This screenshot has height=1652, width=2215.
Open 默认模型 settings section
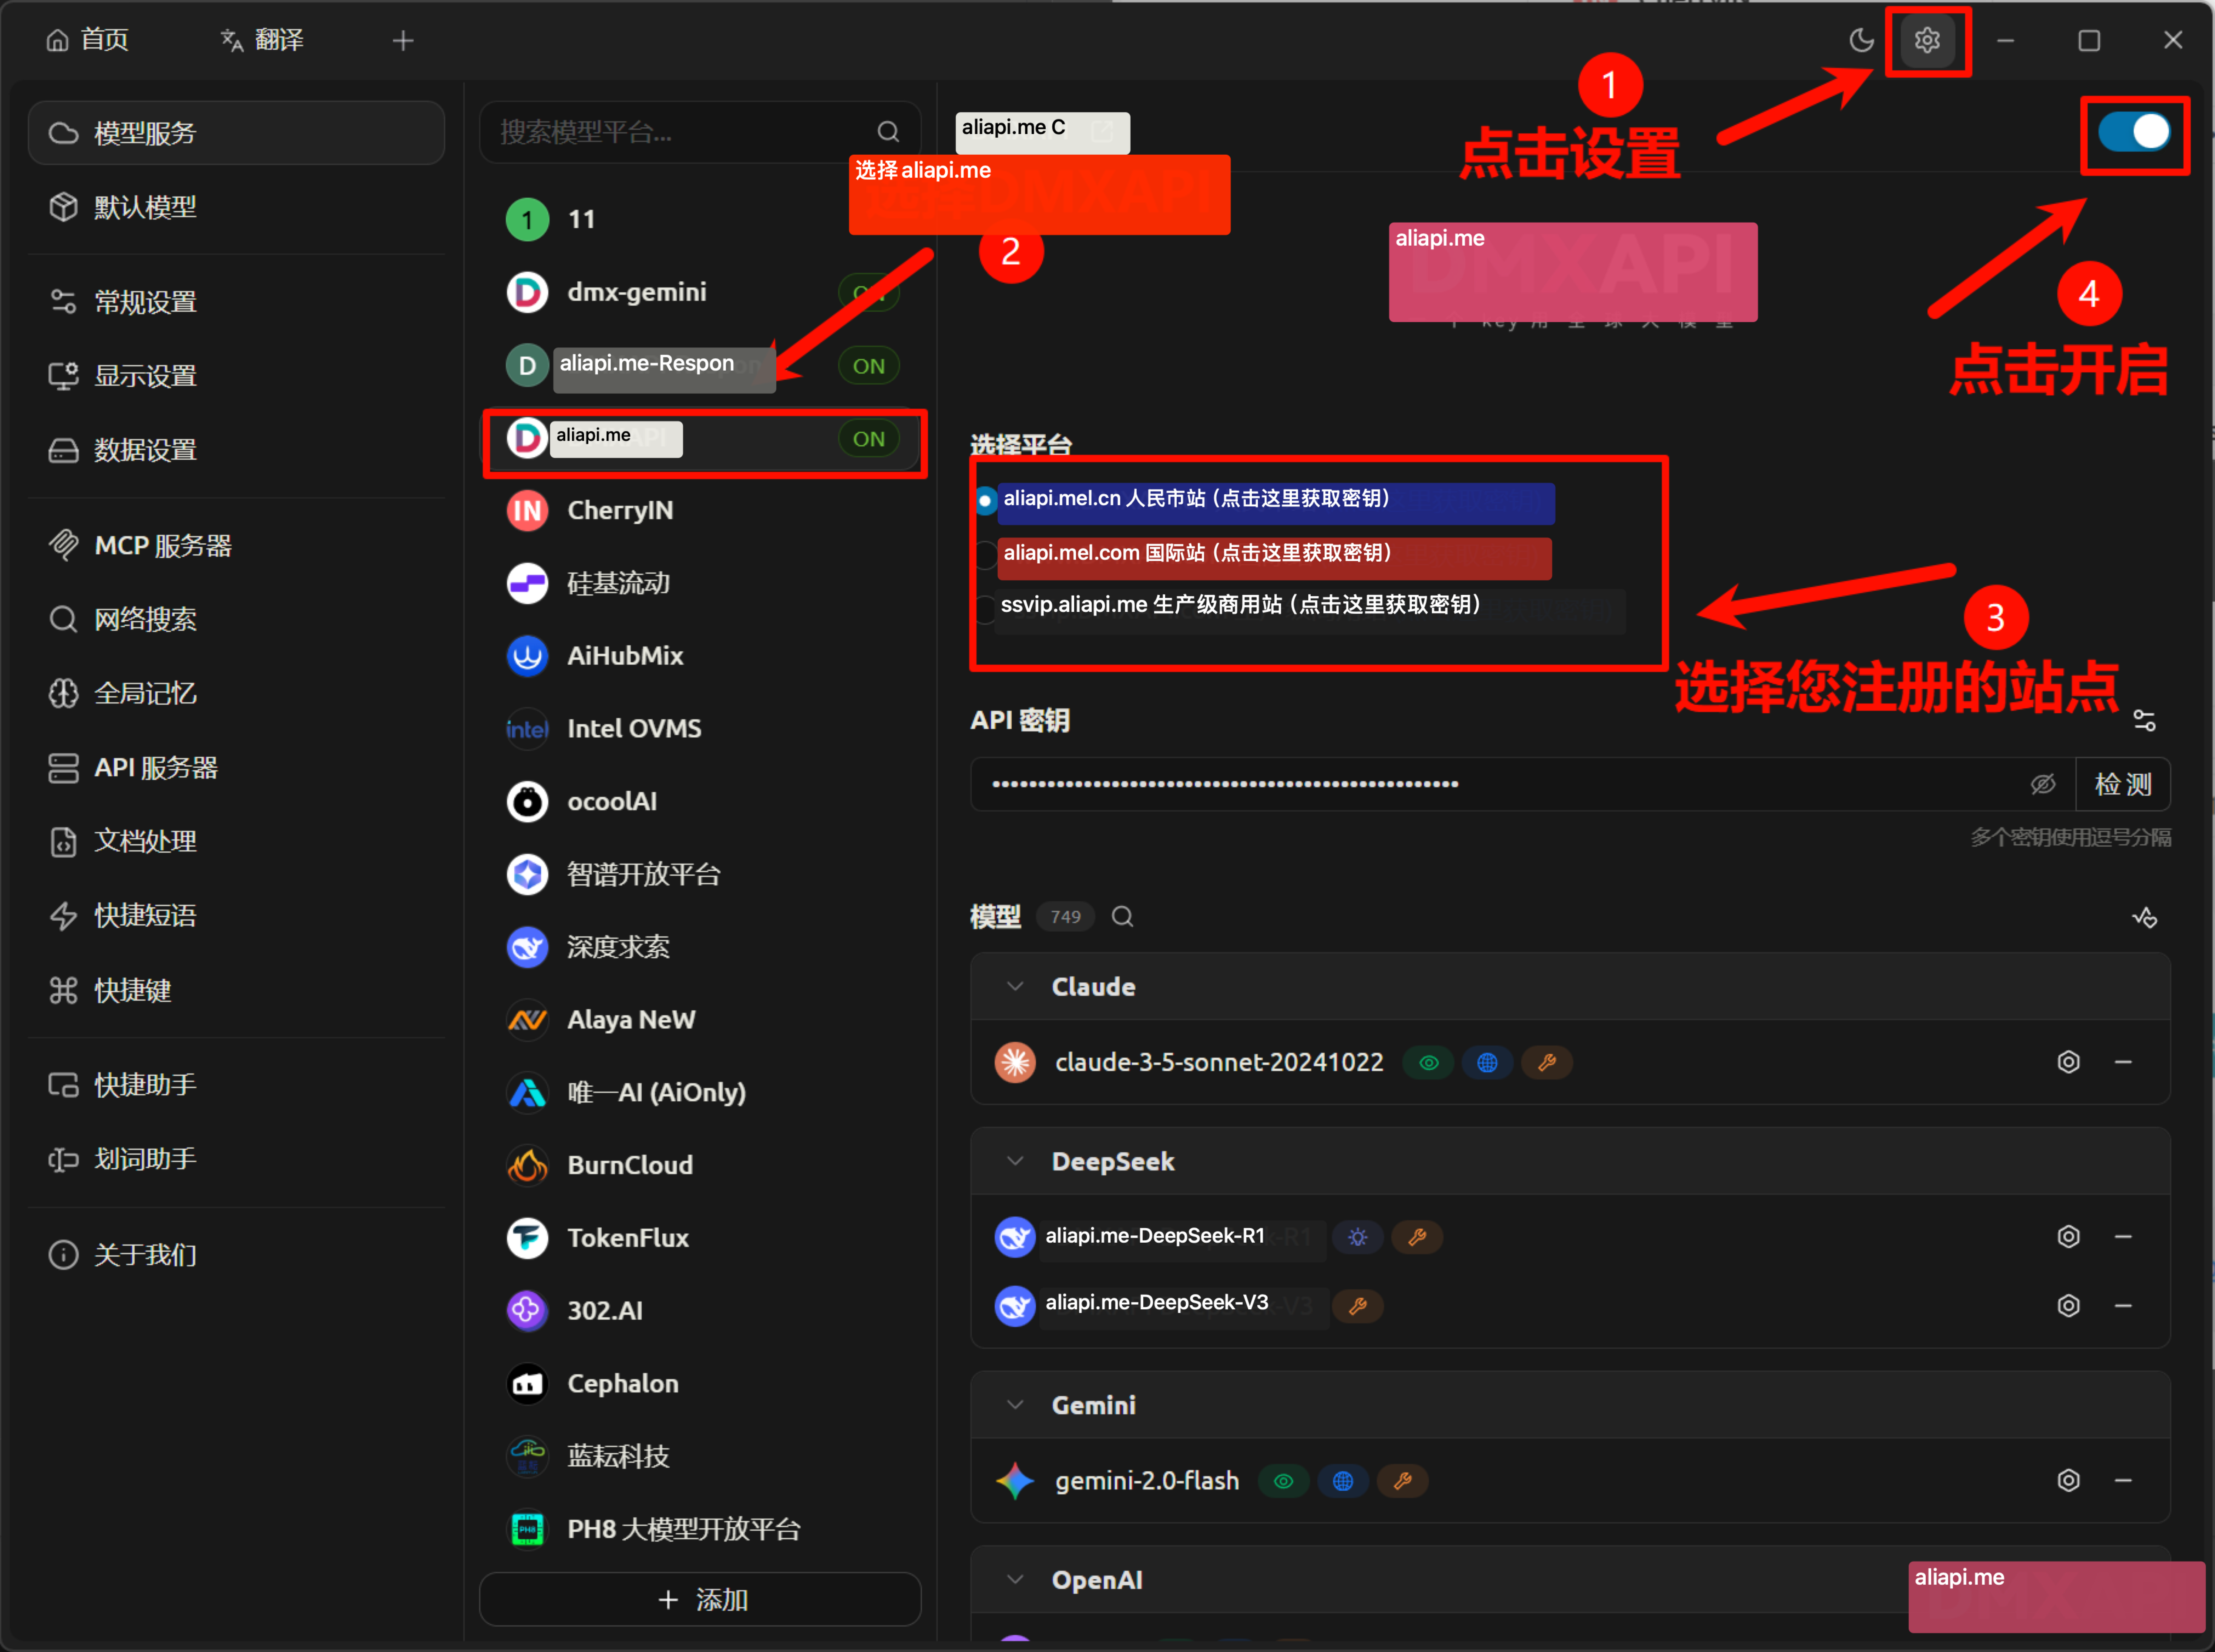236,207
